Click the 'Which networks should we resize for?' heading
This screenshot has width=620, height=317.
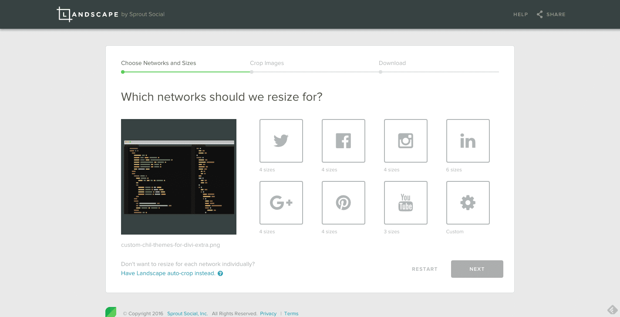tap(222, 97)
